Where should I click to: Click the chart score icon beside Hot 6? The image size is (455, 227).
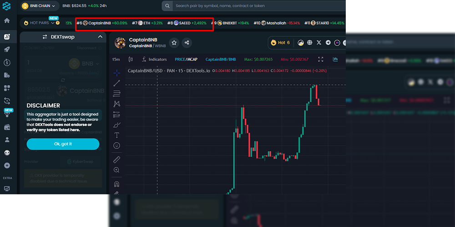(x=301, y=43)
